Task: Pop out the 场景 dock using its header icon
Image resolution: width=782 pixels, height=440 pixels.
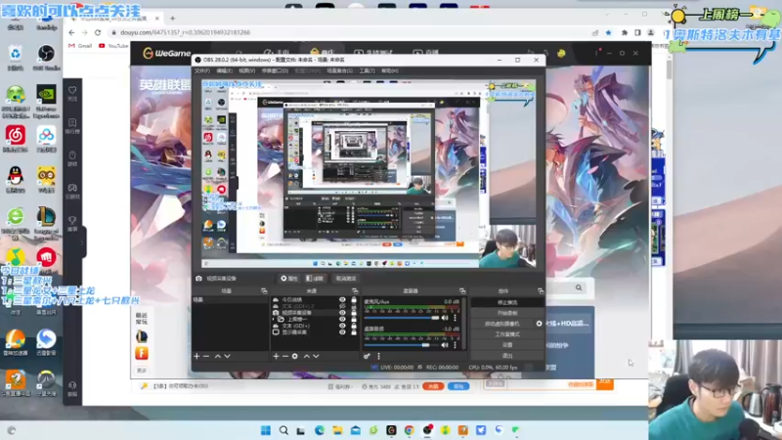Action: pos(264,290)
